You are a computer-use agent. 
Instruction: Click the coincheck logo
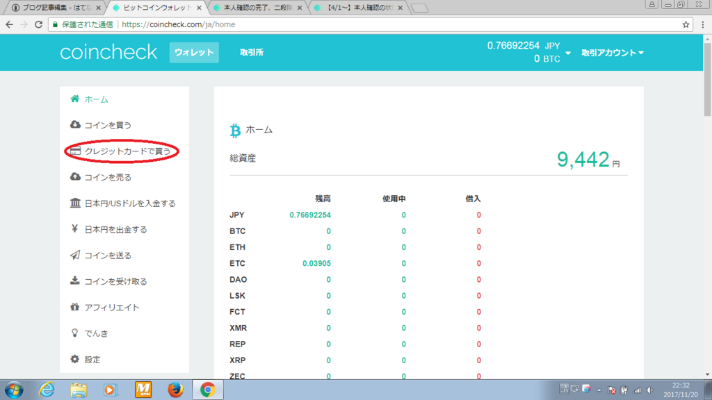108,52
